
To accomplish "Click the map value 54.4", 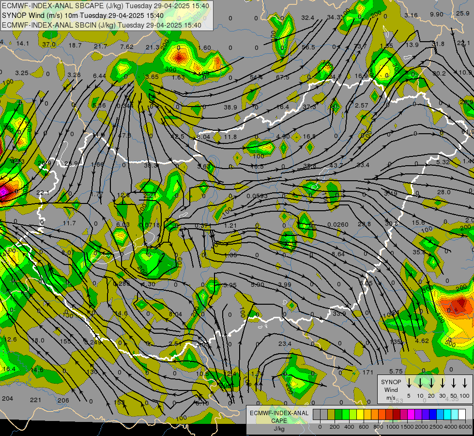I will click(256, 78).
